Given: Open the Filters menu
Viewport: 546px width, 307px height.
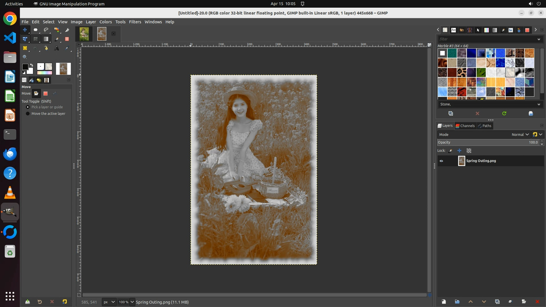Looking at the screenshot, I should coord(135,22).
